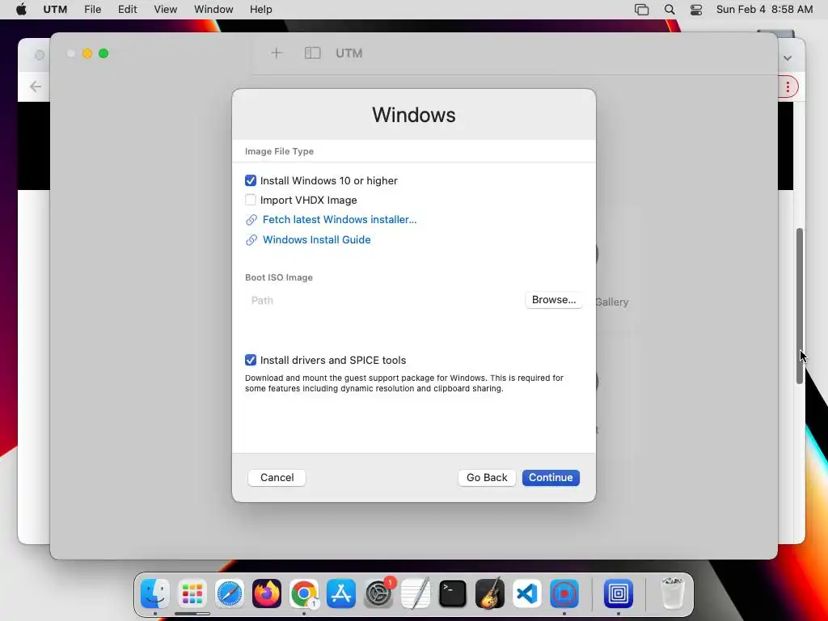The image size is (828, 621).
Task: Open the Help menu
Action: 261,10
